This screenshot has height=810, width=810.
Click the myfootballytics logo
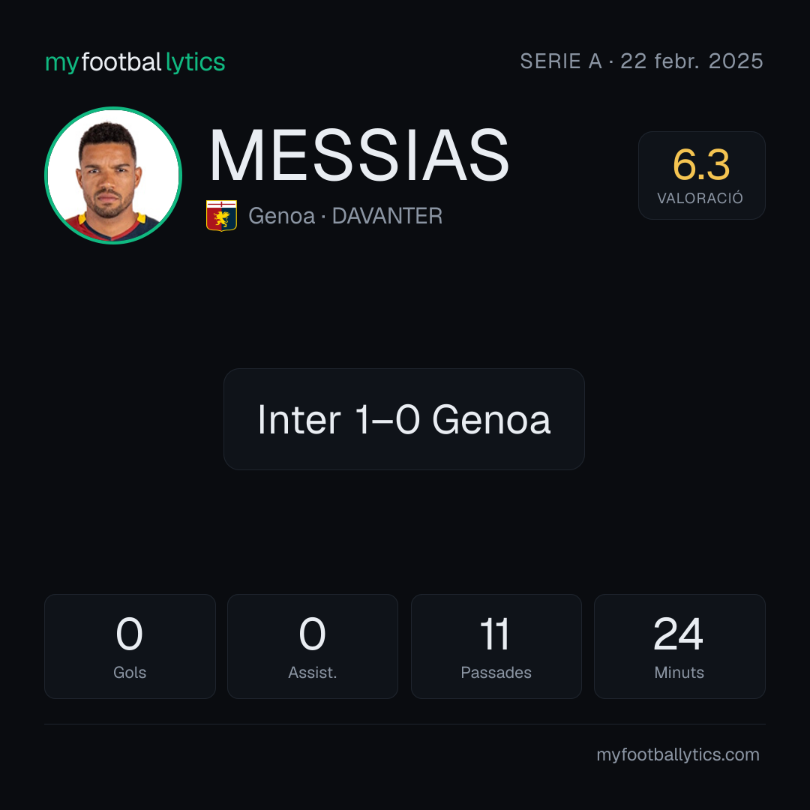pos(135,62)
